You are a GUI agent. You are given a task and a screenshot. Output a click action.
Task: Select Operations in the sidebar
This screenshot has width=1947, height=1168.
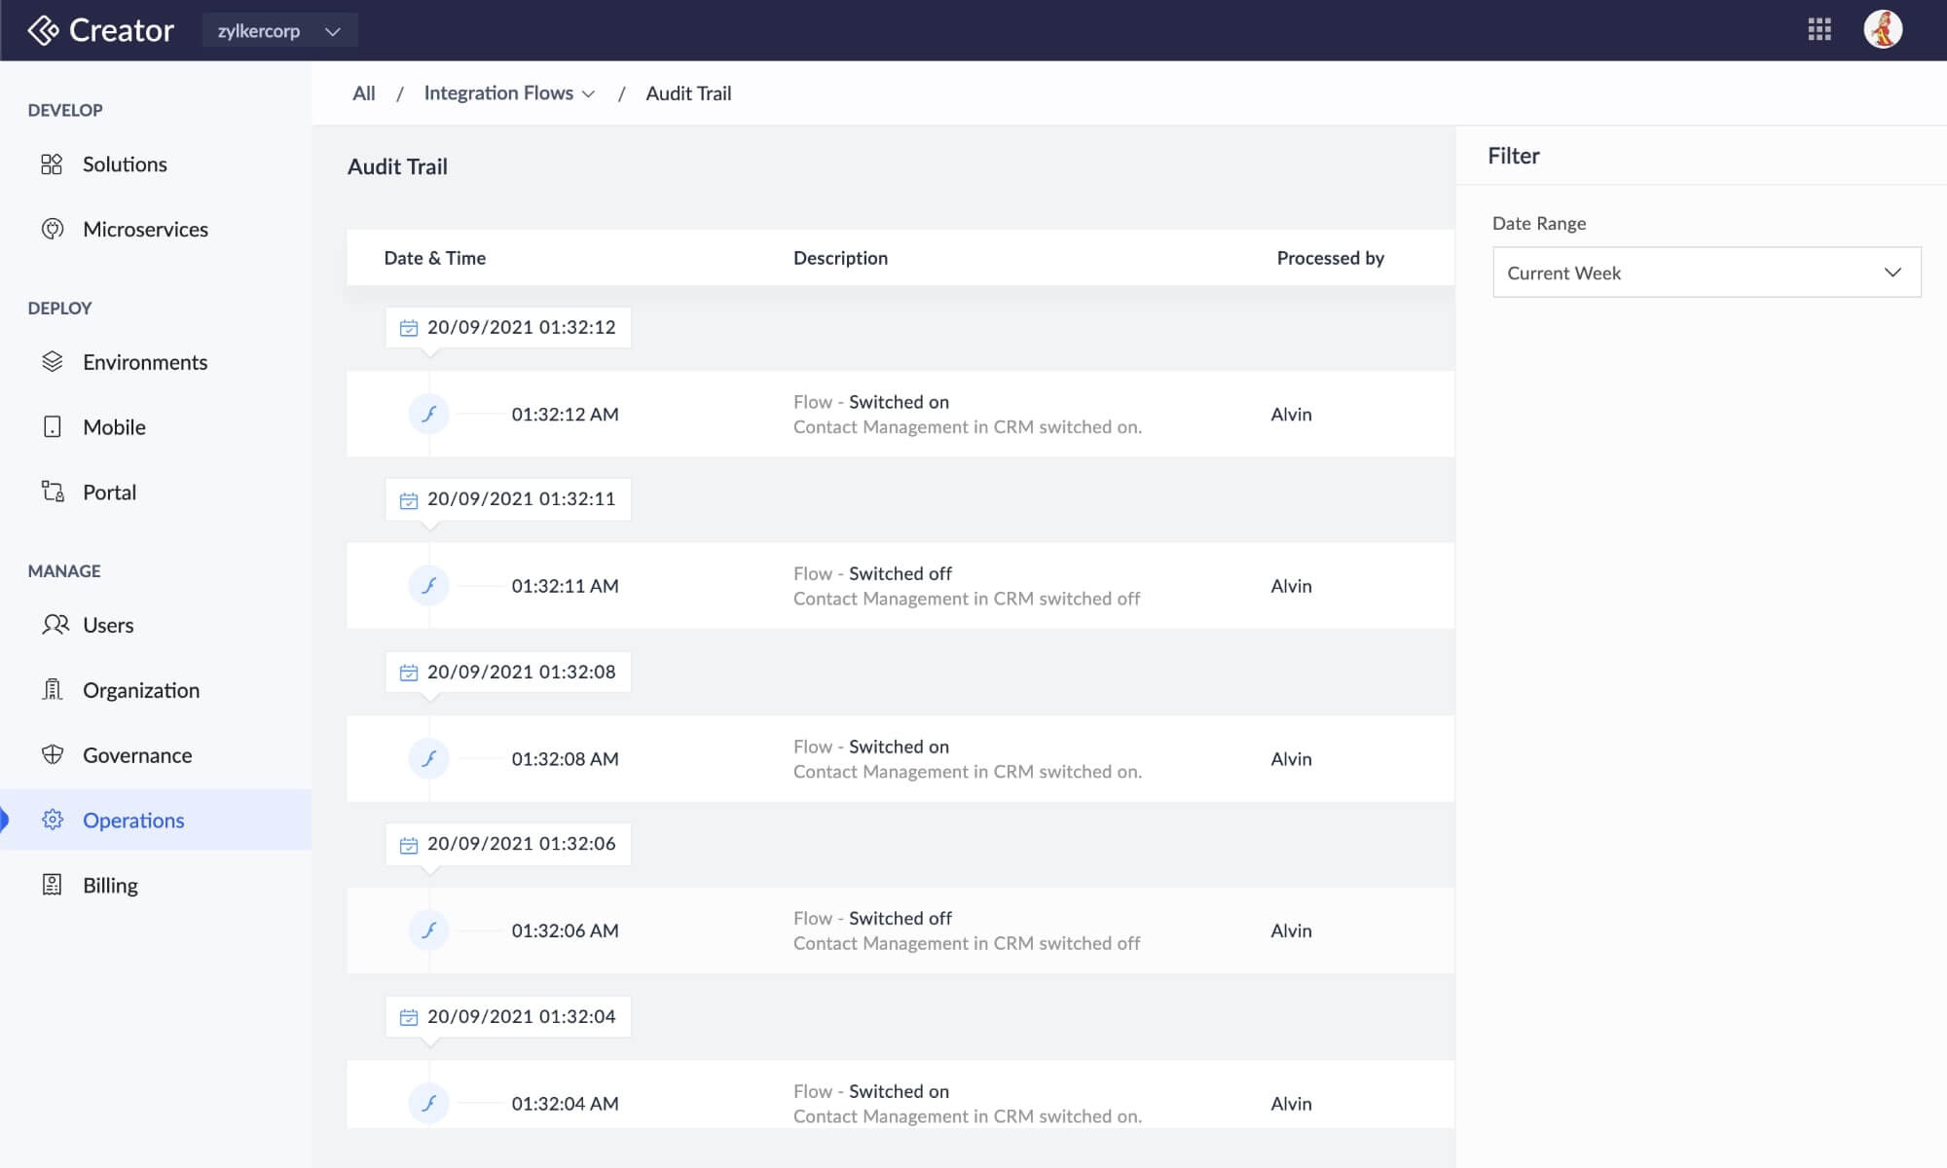pos(133,820)
